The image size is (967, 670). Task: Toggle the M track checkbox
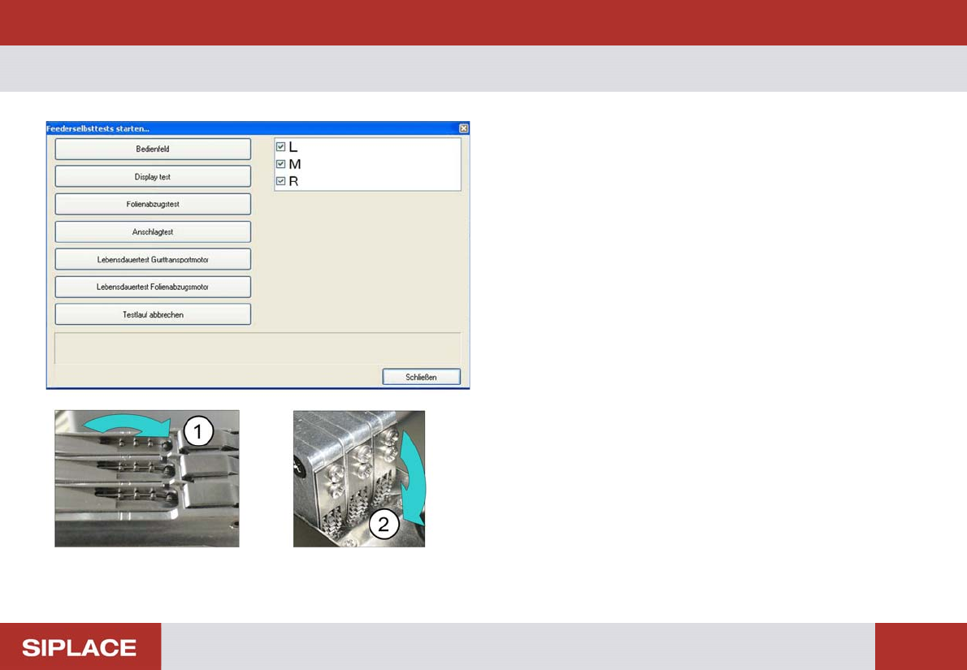point(280,164)
